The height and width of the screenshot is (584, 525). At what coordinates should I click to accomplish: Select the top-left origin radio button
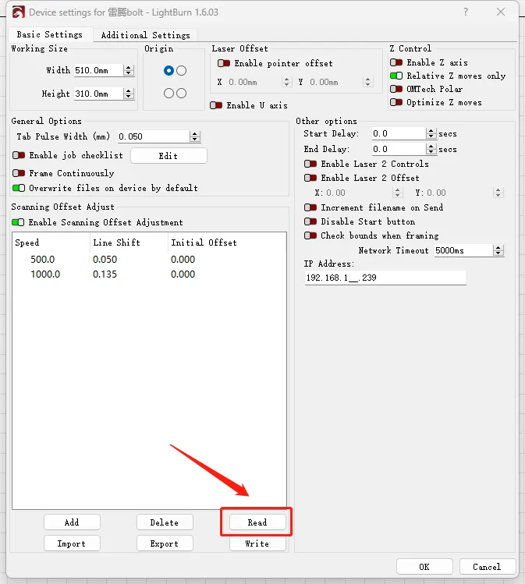tap(168, 70)
